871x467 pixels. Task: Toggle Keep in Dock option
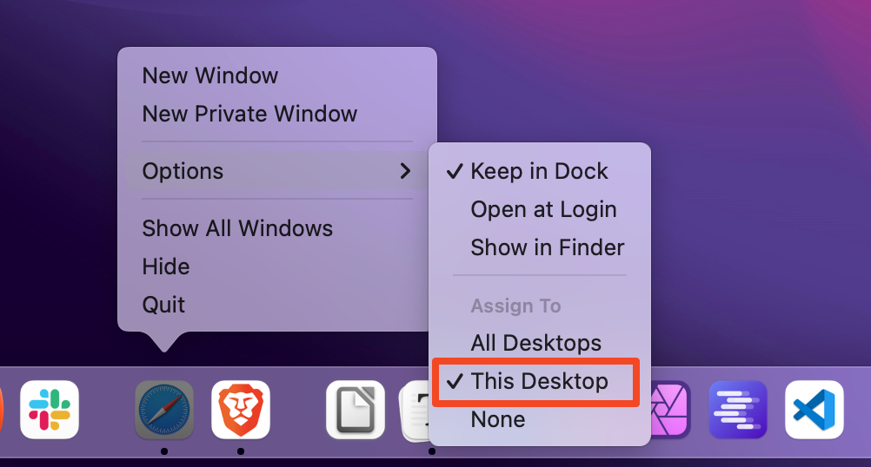[x=539, y=171]
